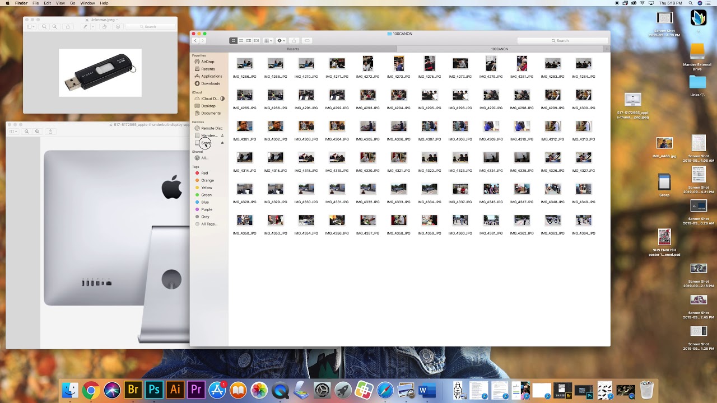Image resolution: width=717 pixels, height=403 pixels.
Task: Select thumbnail IMG_4320.JPG
Action: 368,158
